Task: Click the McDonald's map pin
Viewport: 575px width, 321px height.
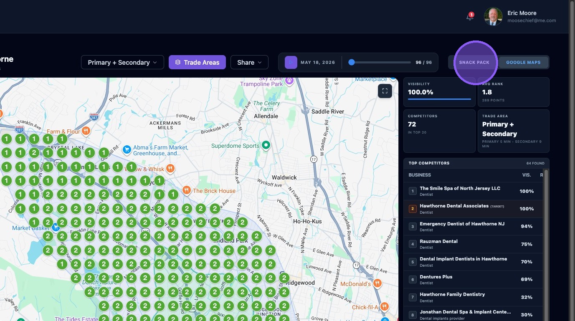Action: pyautogui.click(x=377, y=283)
